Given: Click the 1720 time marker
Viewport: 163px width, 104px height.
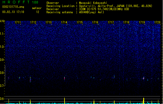Looking at the screenshot, I should point(157,22).
